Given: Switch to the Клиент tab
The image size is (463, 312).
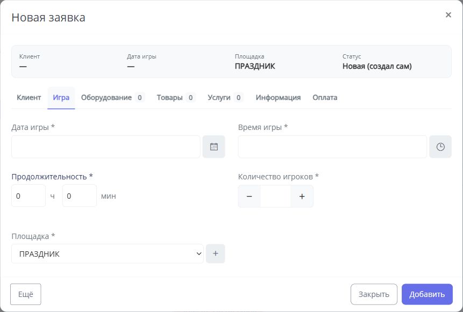Looking at the screenshot, I should (x=29, y=98).
